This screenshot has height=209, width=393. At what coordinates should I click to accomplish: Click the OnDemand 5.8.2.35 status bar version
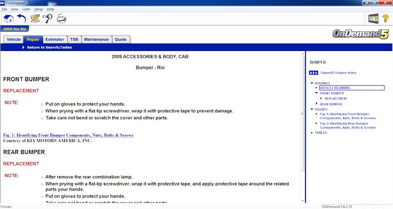337,207
